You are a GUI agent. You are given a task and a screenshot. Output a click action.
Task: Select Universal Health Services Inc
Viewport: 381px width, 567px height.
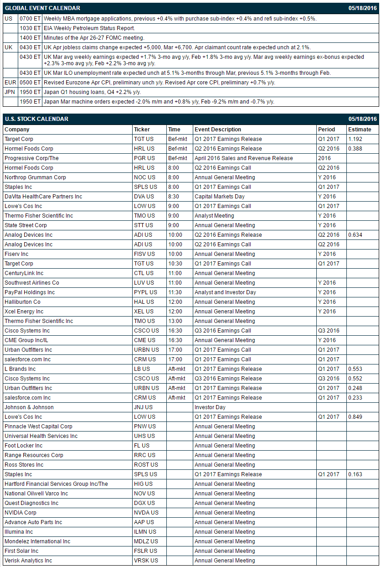tap(41, 436)
